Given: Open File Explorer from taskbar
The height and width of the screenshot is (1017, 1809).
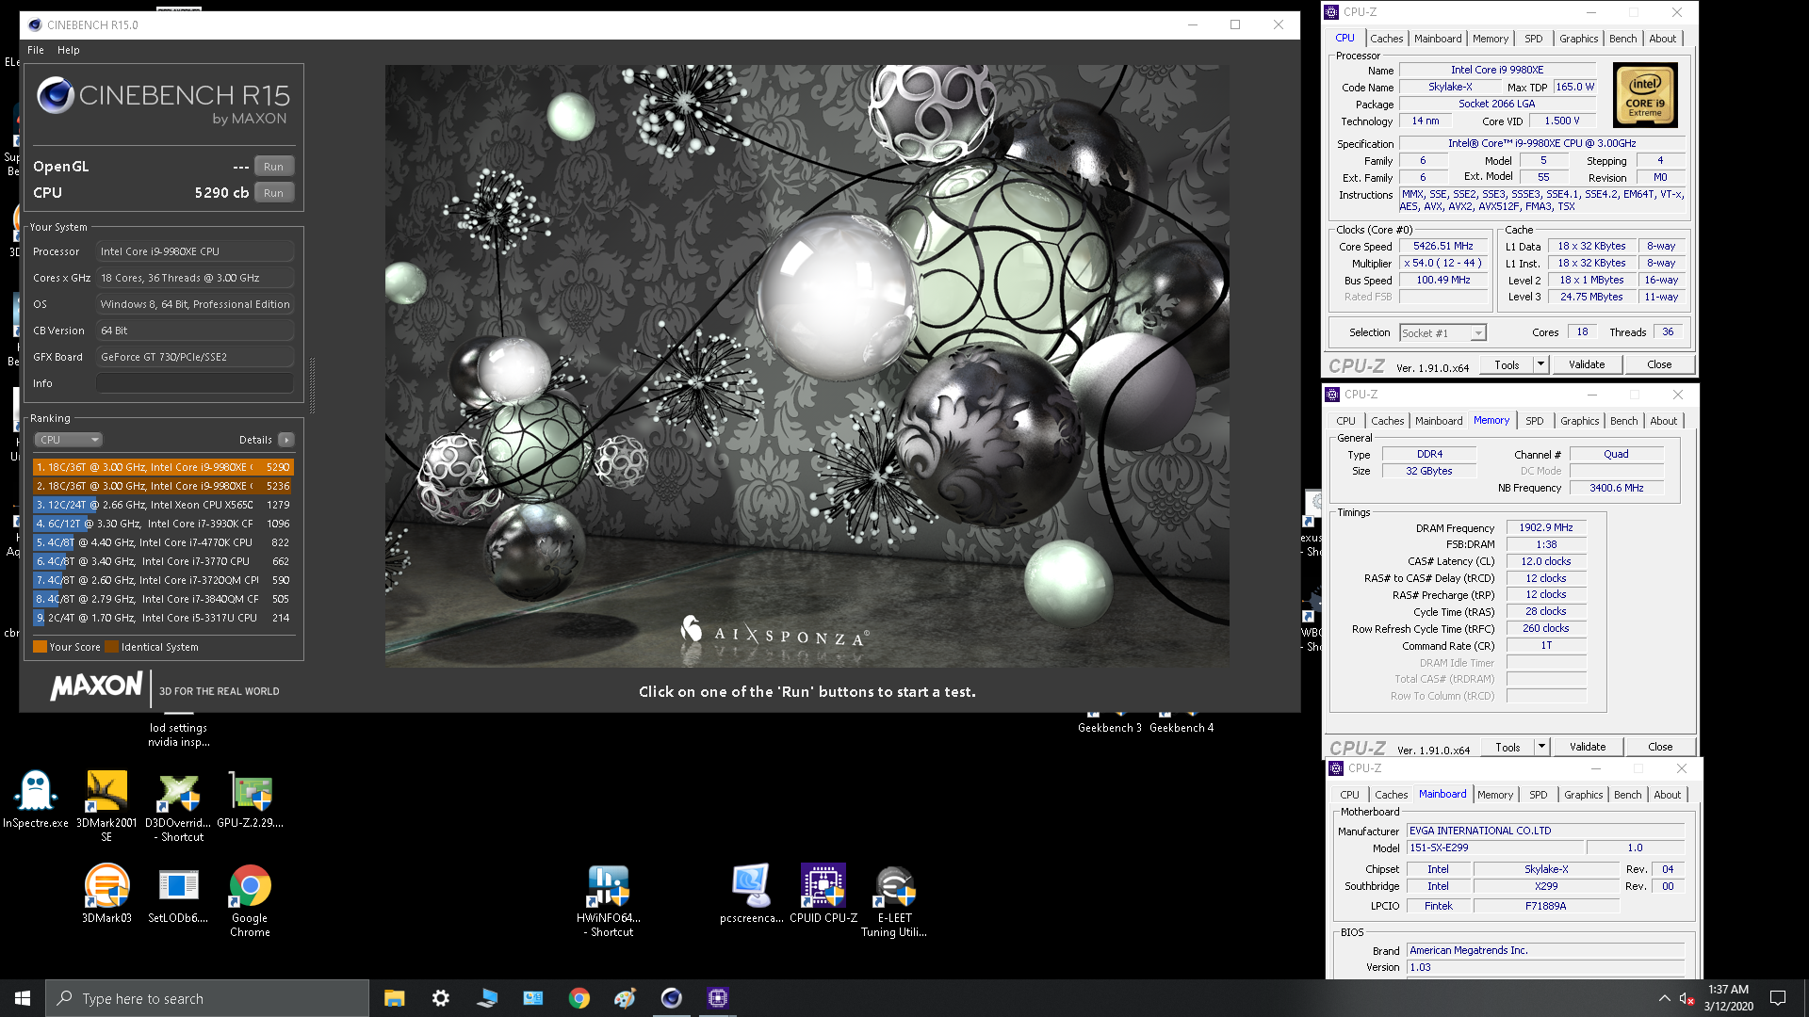Looking at the screenshot, I should click(394, 998).
